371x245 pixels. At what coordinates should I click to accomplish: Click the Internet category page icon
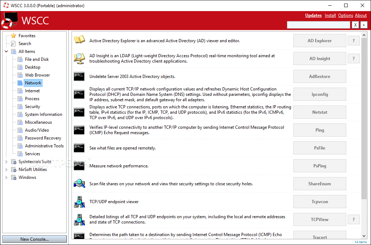click(x=20, y=91)
